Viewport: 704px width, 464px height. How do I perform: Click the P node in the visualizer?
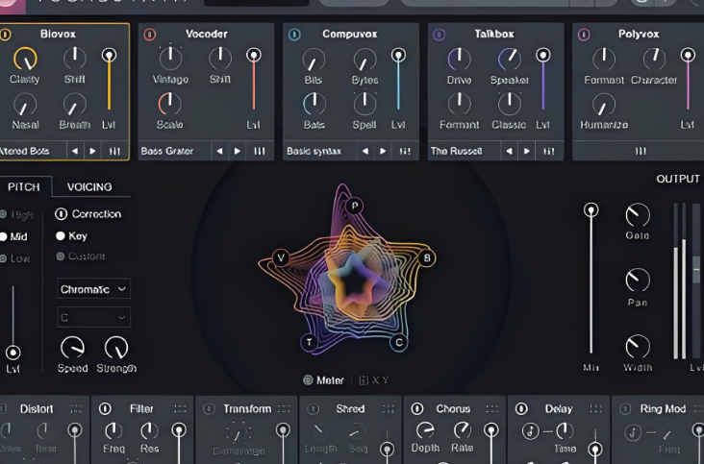[355, 206]
